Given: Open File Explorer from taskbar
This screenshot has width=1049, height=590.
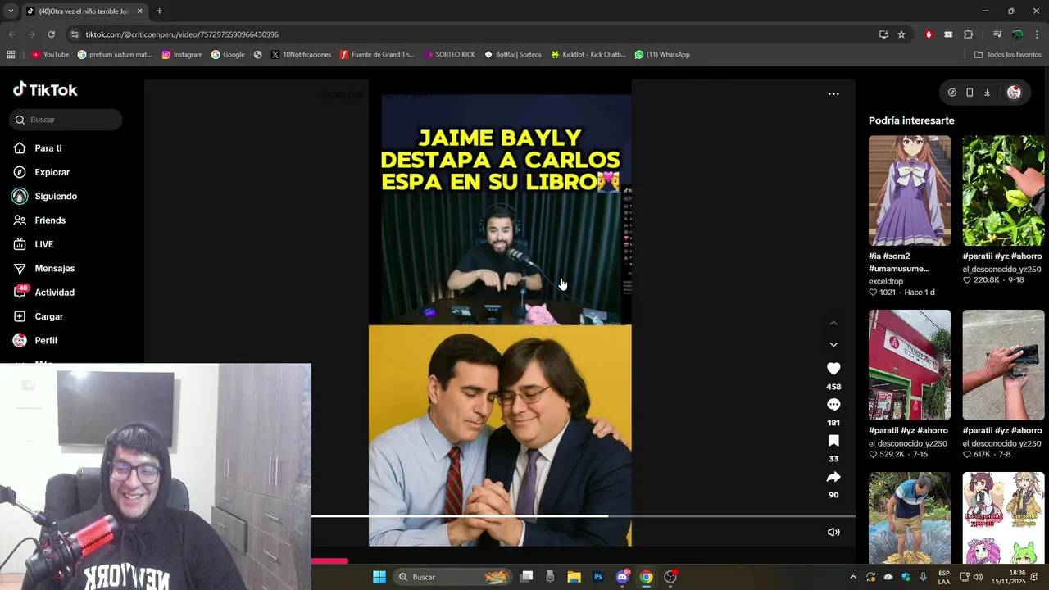Looking at the screenshot, I should [574, 577].
